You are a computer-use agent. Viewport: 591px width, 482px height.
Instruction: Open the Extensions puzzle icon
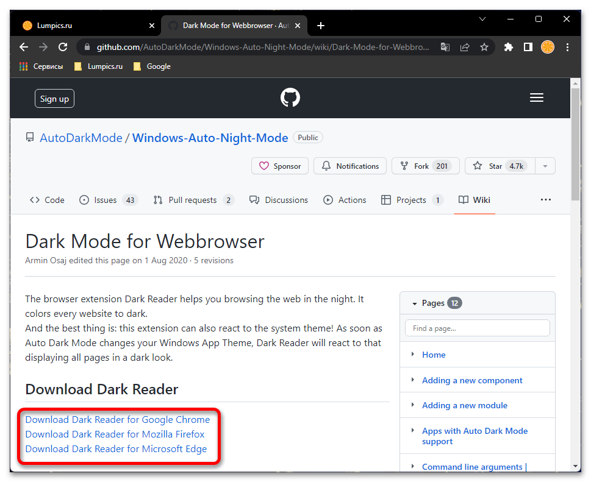509,47
